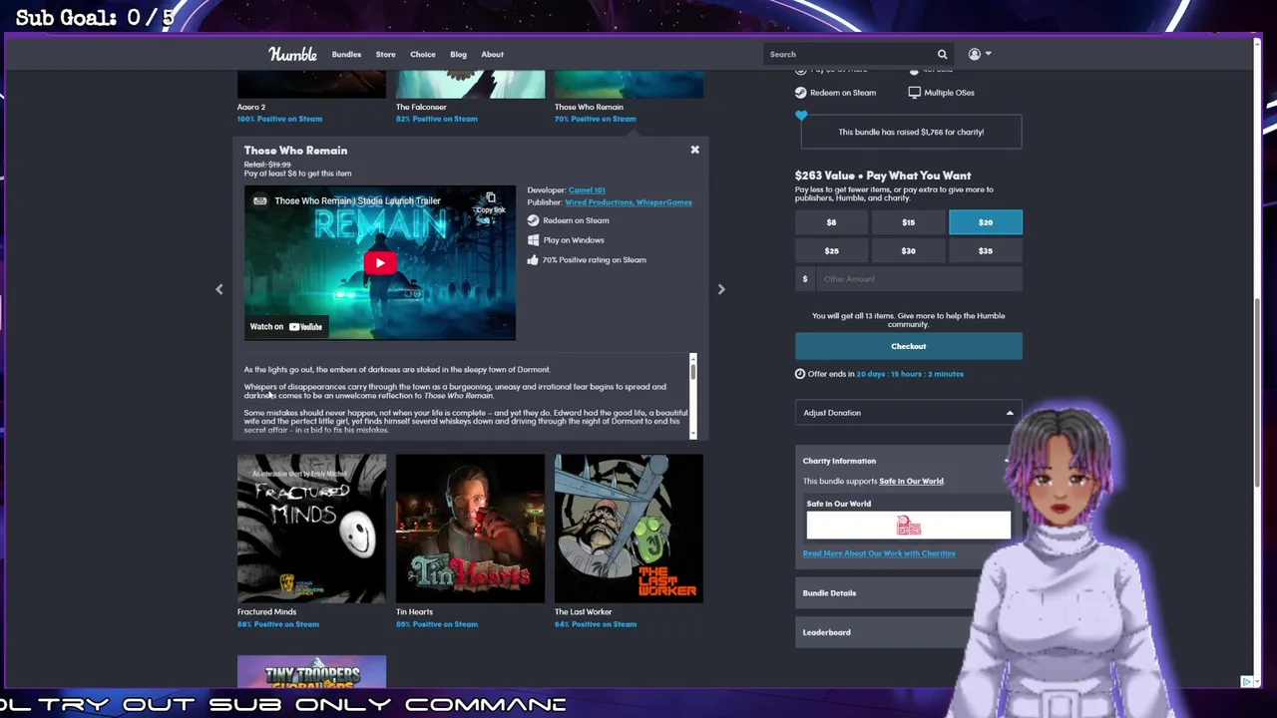
Task: Open The Last Worker game thumbnail
Action: coord(629,529)
